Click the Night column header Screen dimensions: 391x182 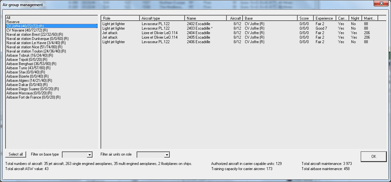pyautogui.click(x=355, y=18)
